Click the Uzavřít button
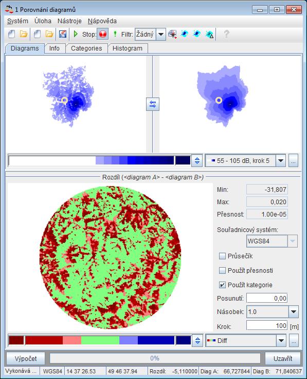The width and height of the screenshot is (307, 379). click(x=283, y=358)
